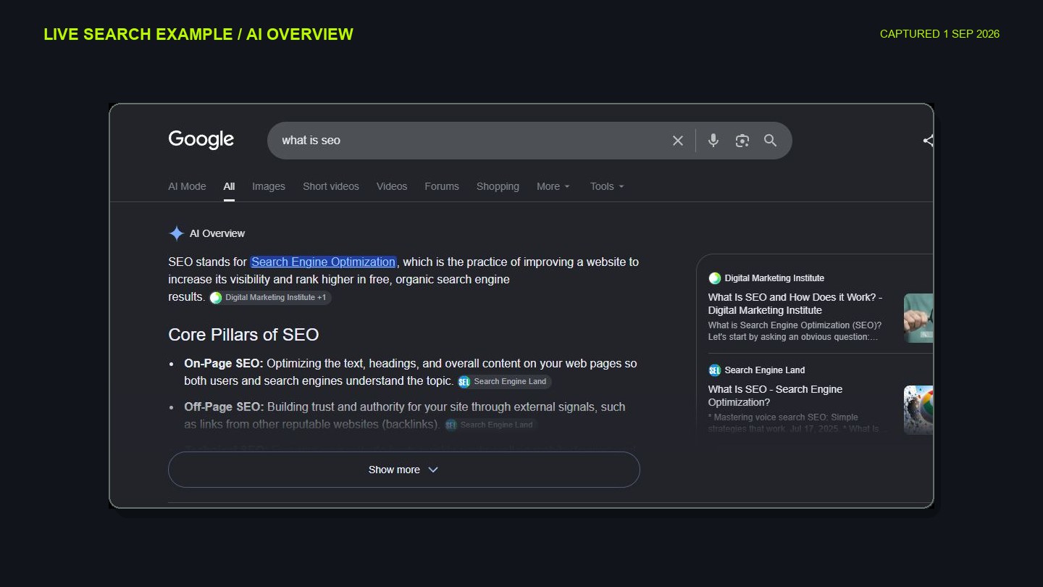Open Google Lens image search icon
The height and width of the screenshot is (587, 1043).
tap(742, 141)
